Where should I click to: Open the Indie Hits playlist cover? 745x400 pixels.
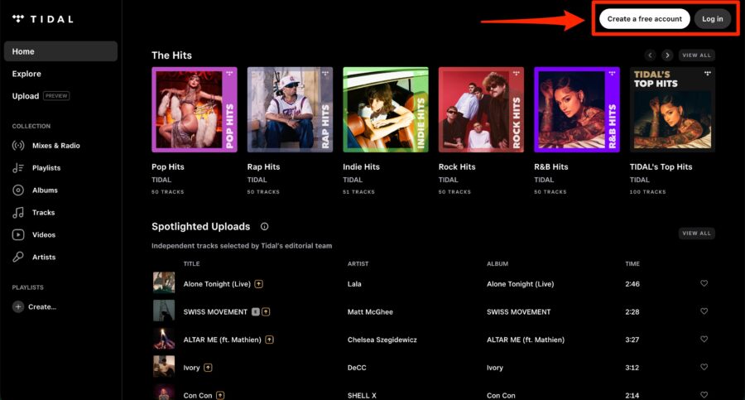point(386,110)
